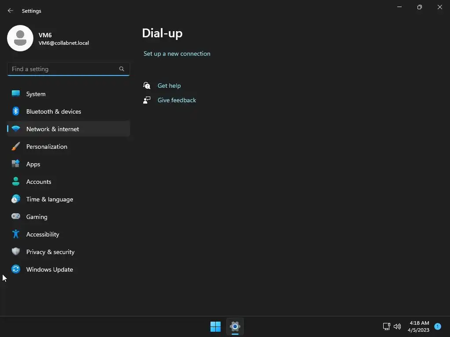
Task: Click the VM6 account name
Action: 45,35
